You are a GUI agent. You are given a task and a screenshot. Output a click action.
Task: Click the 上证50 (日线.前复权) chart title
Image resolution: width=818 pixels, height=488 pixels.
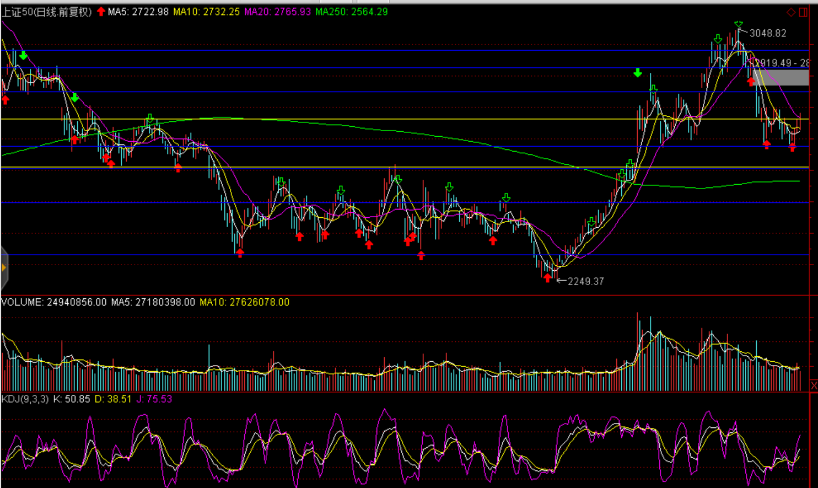[x=47, y=12]
